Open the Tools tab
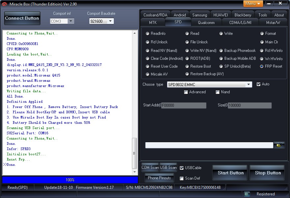 tap(263, 15)
